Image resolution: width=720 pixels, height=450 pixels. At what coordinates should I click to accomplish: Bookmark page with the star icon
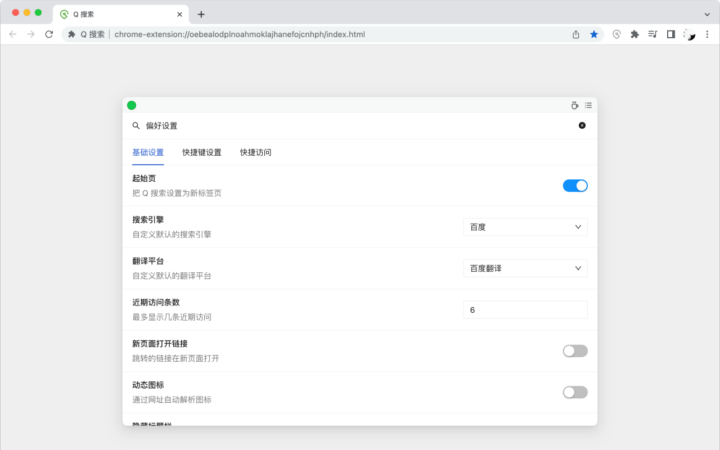[x=594, y=34]
